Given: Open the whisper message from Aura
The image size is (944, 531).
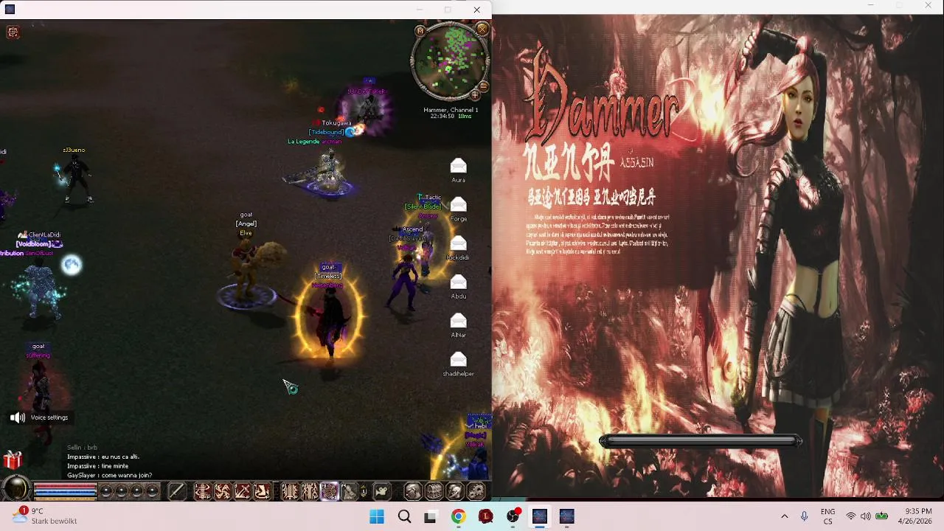Looking at the screenshot, I should (x=458, y=165).
